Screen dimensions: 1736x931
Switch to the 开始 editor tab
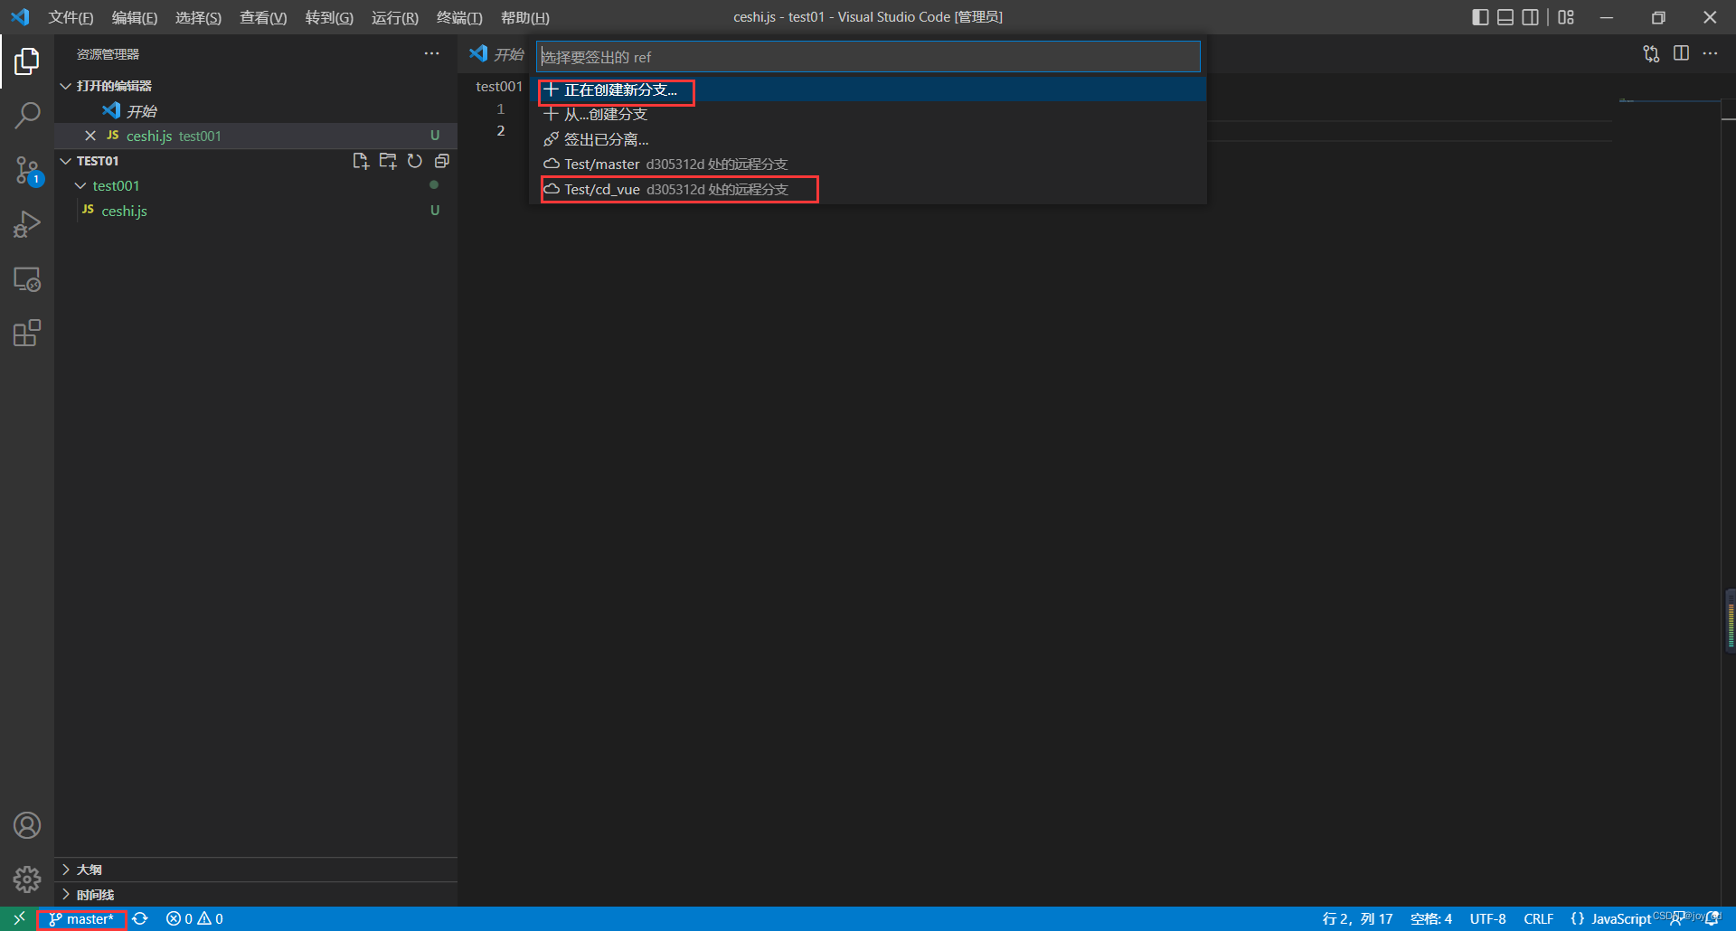(495, 54)
